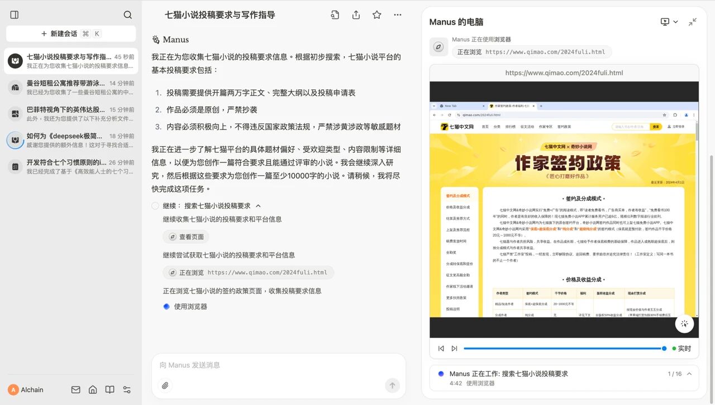This screenshot has height=405, width=715.
Task: Star this conversation as favorite
Action: click(376, 15)
